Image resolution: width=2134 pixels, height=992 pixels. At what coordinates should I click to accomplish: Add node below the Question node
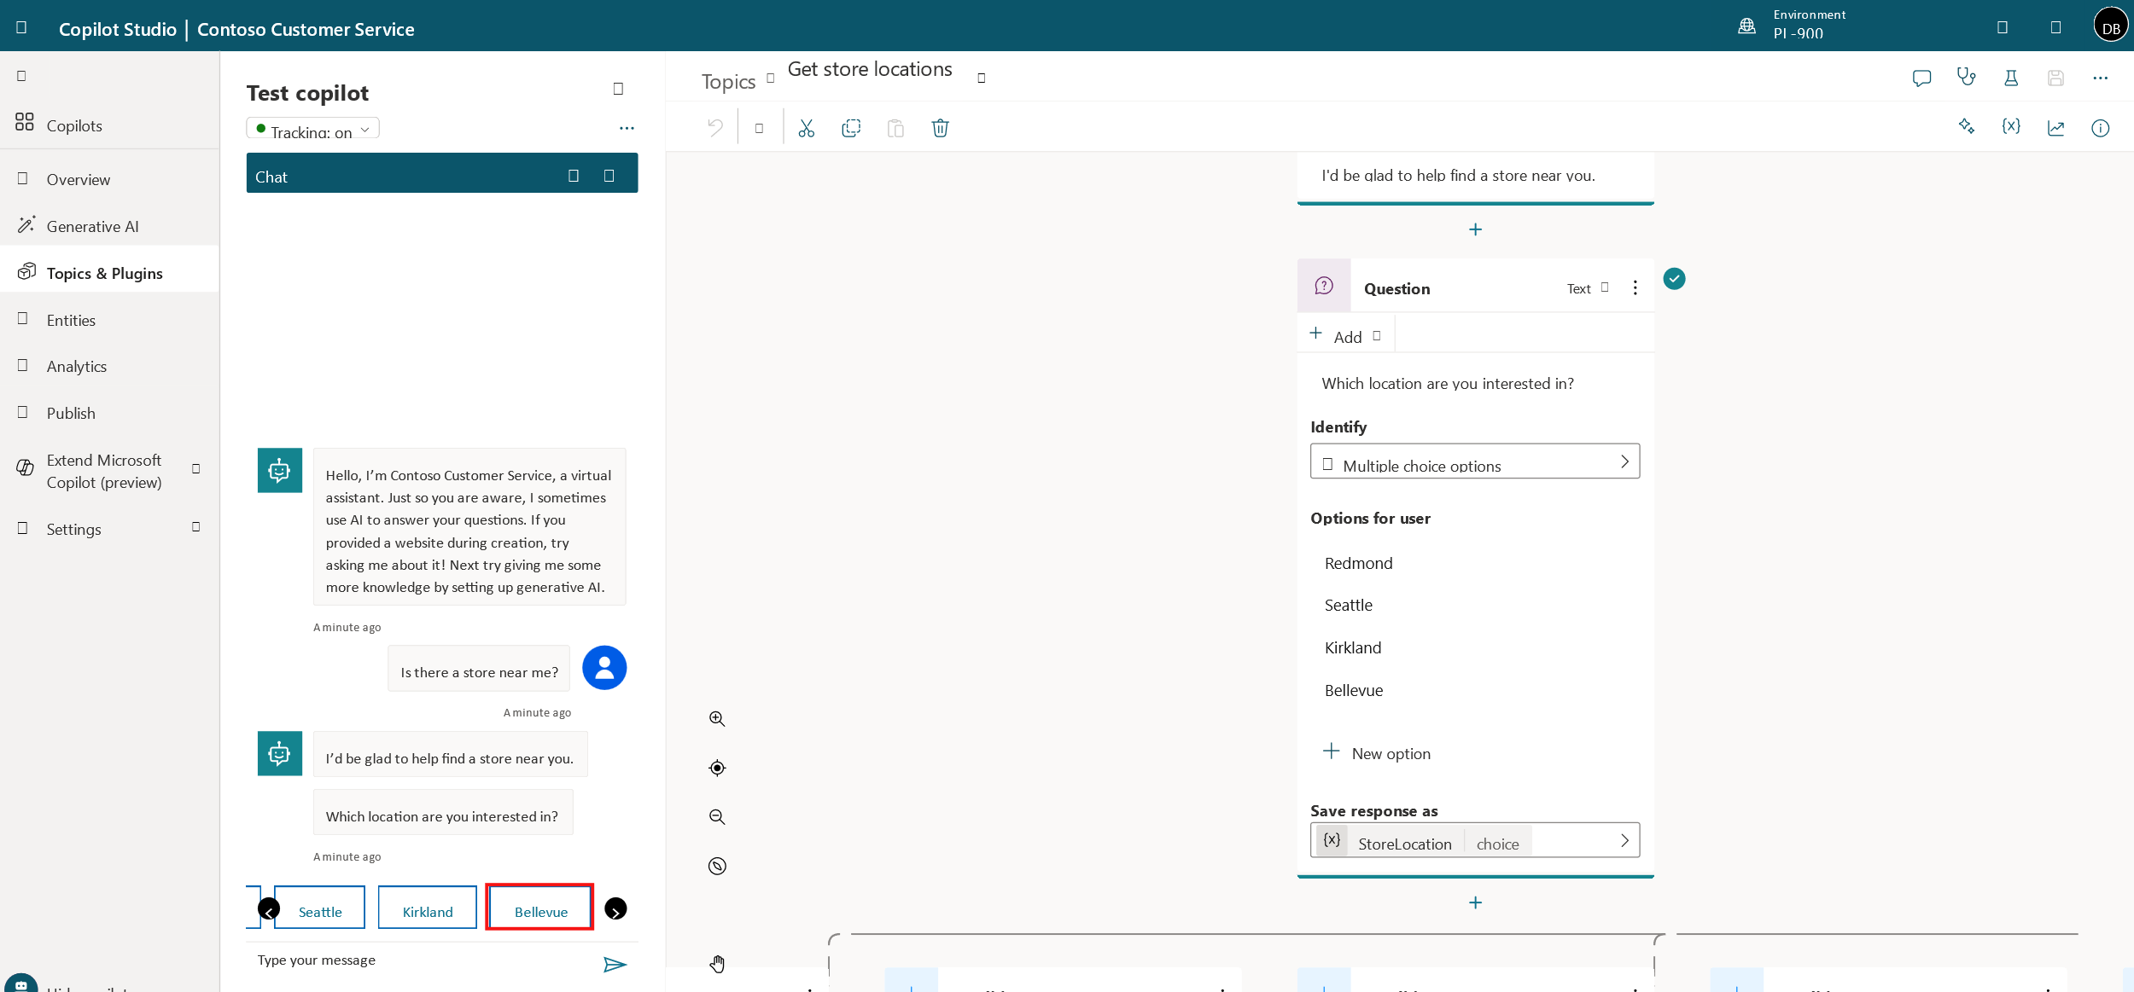pyautogui.click(x=1475, y=902)
